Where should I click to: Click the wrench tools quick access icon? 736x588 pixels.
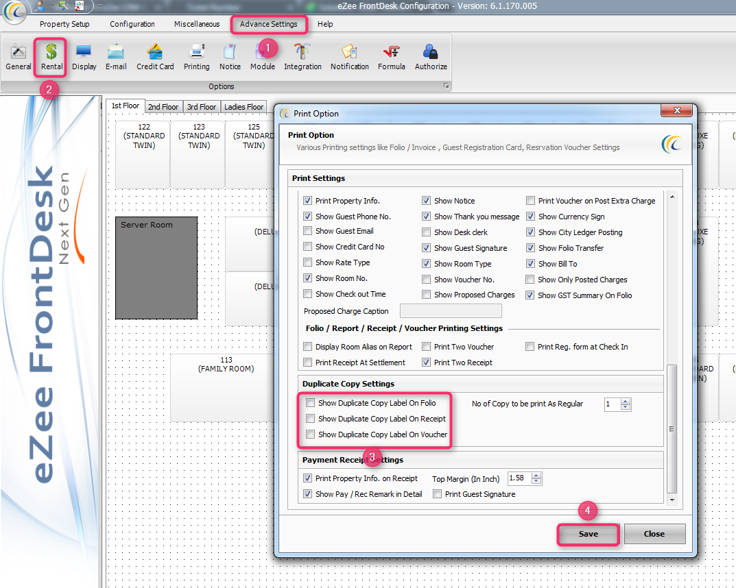click(x=64, y=6)
